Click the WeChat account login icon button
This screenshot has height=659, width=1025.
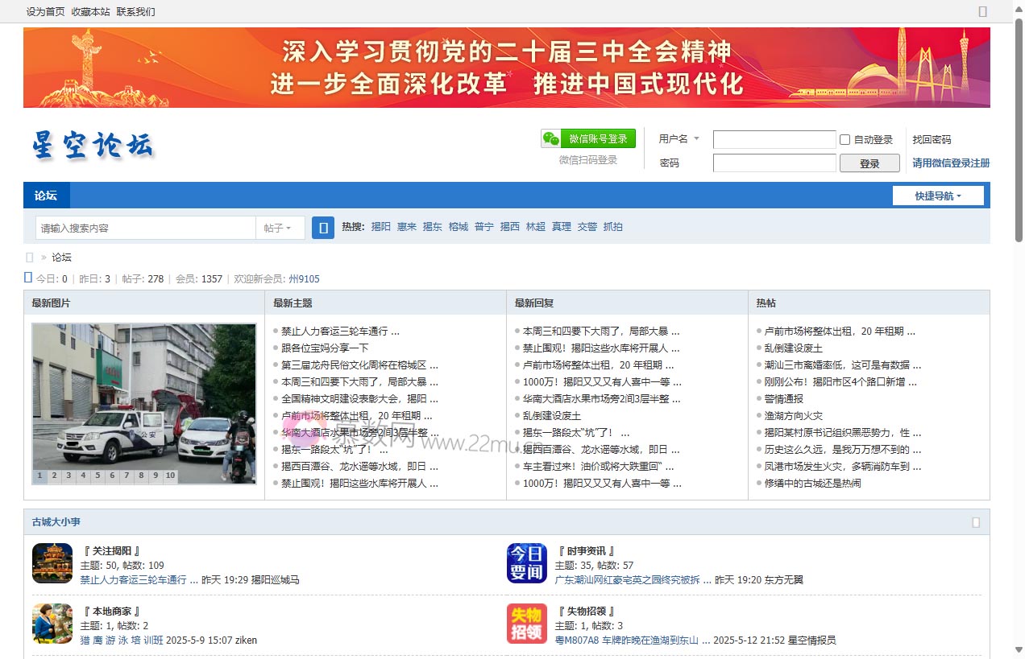588,138
